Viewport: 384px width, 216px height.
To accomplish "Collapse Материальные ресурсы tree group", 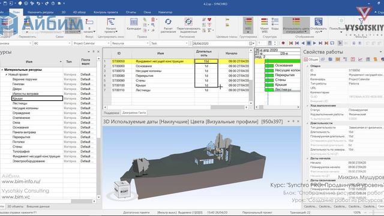I will (x=2, y=70).
